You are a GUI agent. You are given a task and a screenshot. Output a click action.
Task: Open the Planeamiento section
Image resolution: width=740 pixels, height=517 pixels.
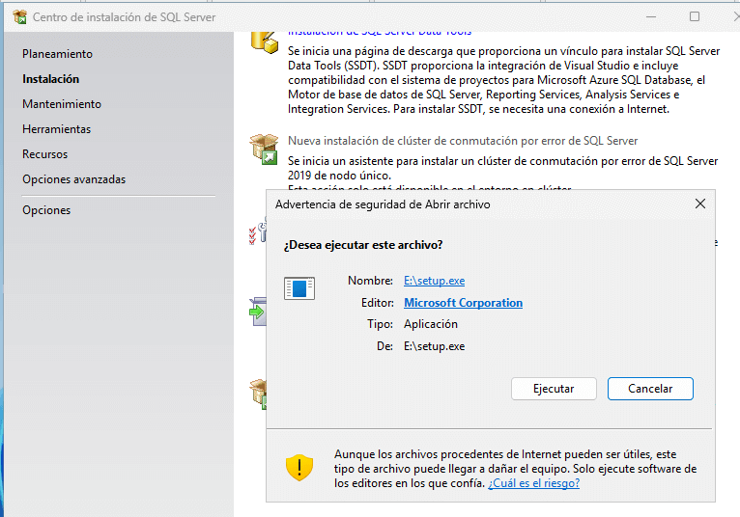click(x=57, y=54)
